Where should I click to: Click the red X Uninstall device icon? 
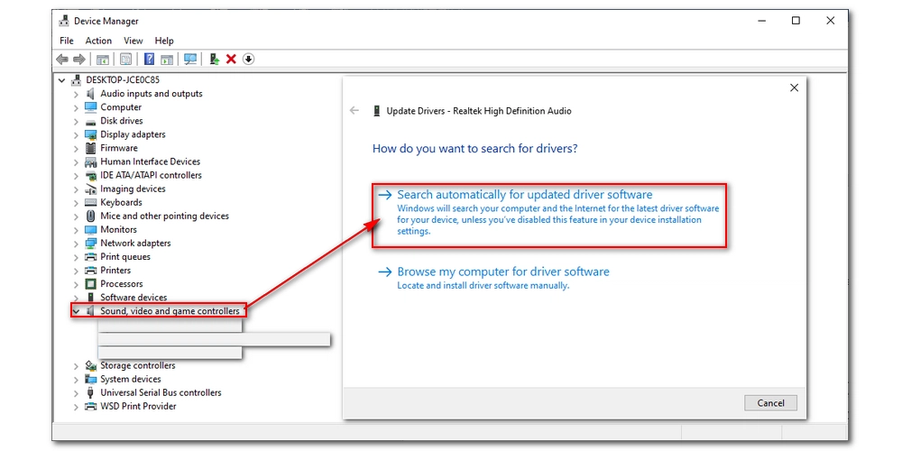pyautogui.click(x=231, y=60)
